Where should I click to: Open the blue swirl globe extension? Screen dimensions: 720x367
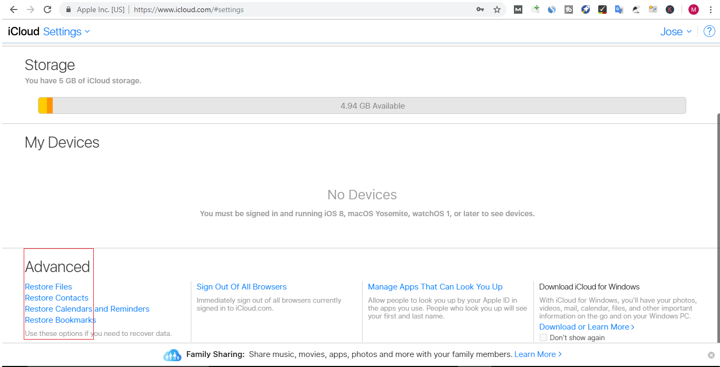tap(552, 9)
